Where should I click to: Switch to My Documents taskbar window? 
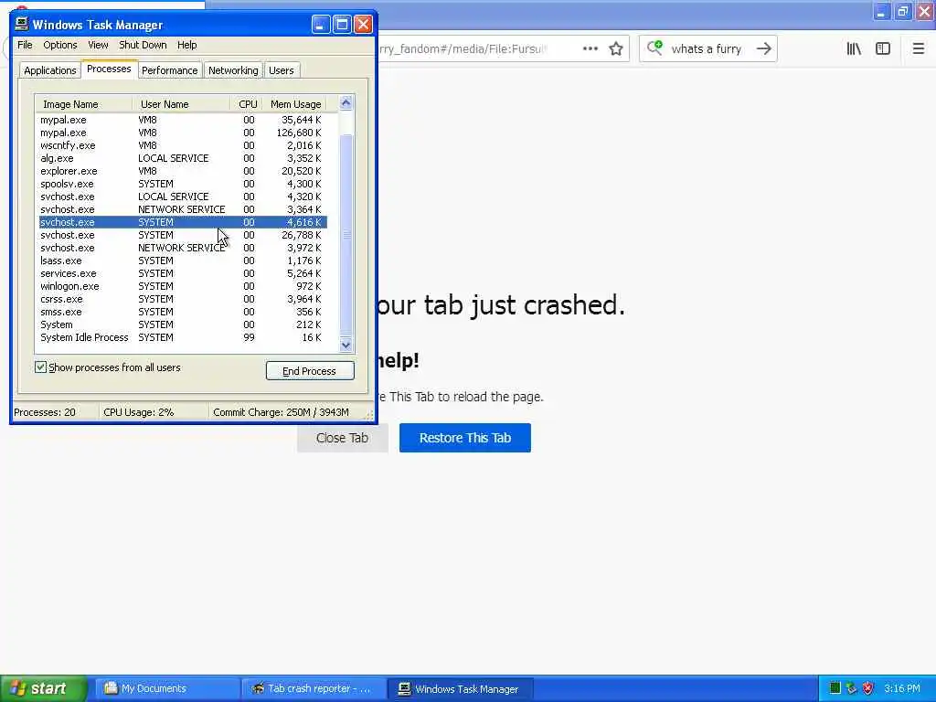[167, 688]
